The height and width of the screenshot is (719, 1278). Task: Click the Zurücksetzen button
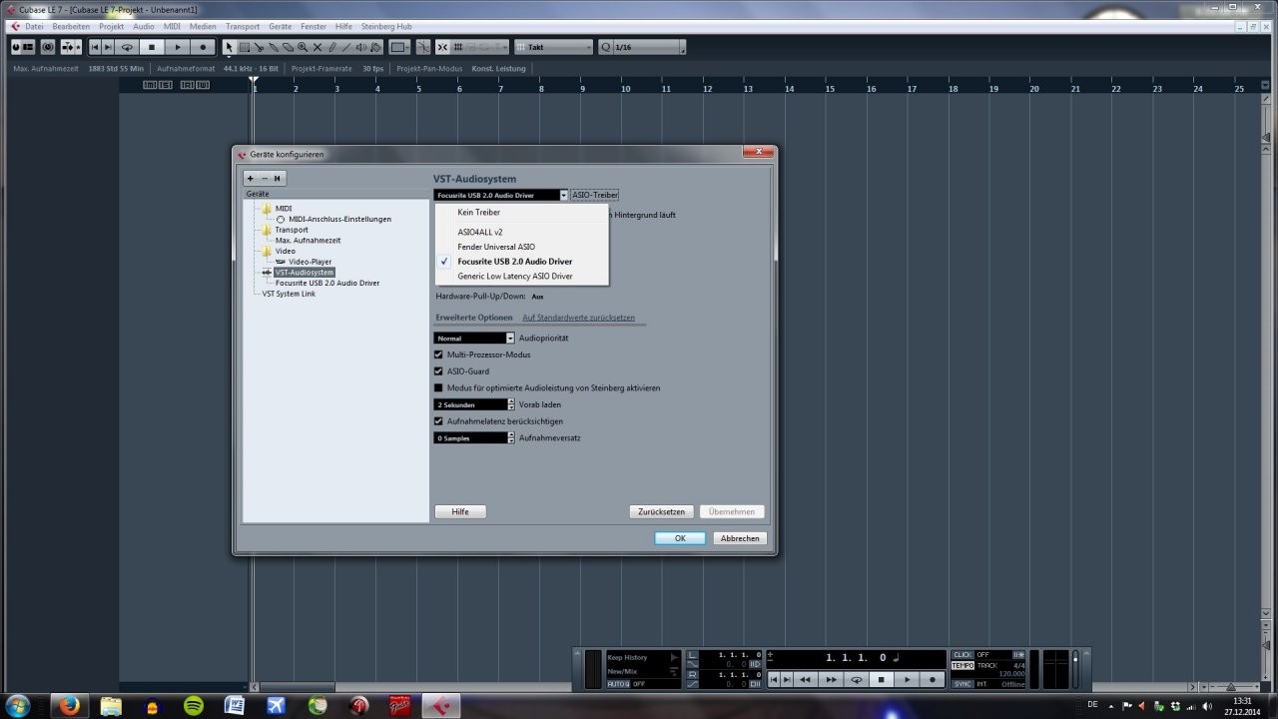[x=662, y=511]
